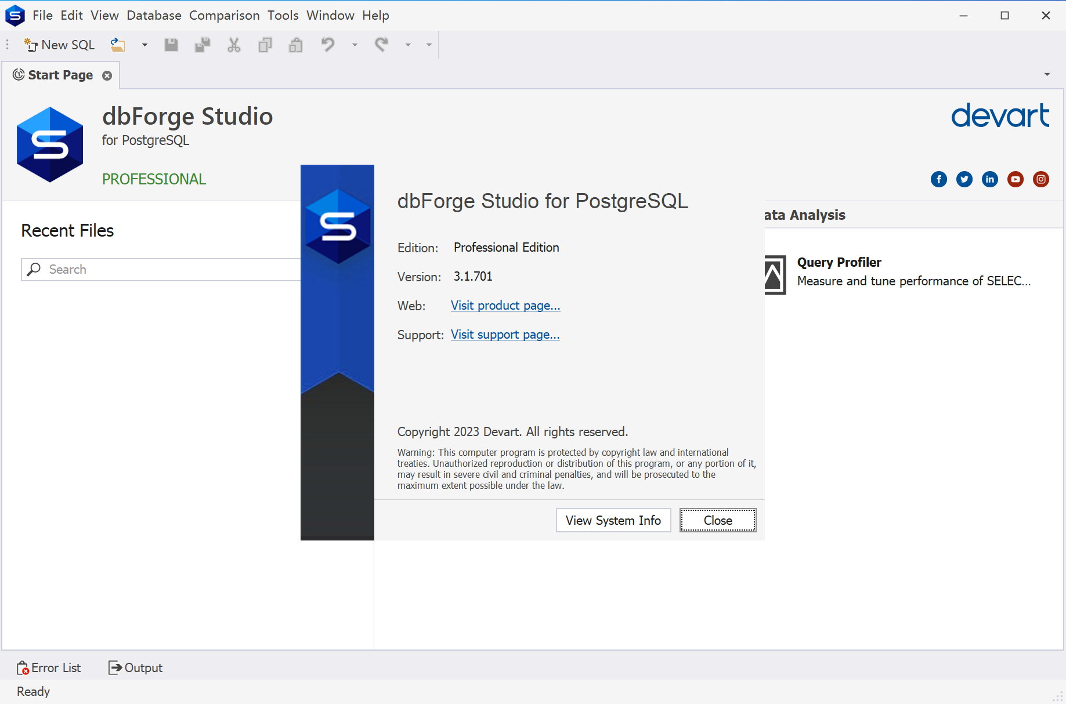
Task: Click the Query Profiler icon
Action: point(775,275)
